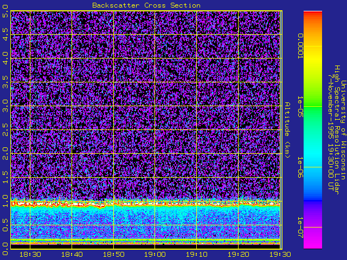Click the 1.0 altitude axis label
Image resolution: width=347 pixels, height=260 pixels.
[x=5, y=201]
